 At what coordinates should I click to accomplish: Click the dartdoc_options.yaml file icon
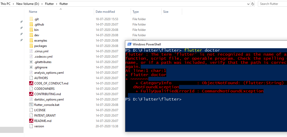tap(31, 99)
